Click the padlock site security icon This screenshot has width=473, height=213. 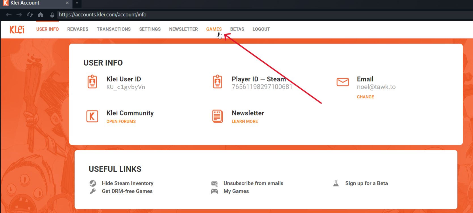(x=52, y=15)
